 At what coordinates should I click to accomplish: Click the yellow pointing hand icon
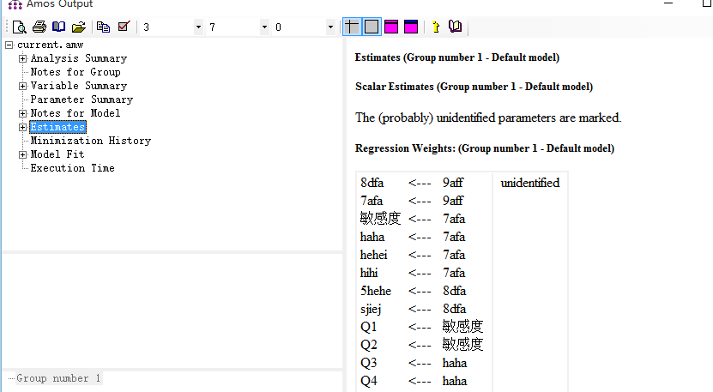435,27
